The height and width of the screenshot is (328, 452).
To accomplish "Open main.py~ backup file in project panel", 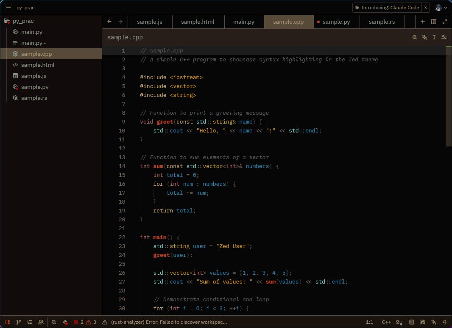I will click(51, 43).
